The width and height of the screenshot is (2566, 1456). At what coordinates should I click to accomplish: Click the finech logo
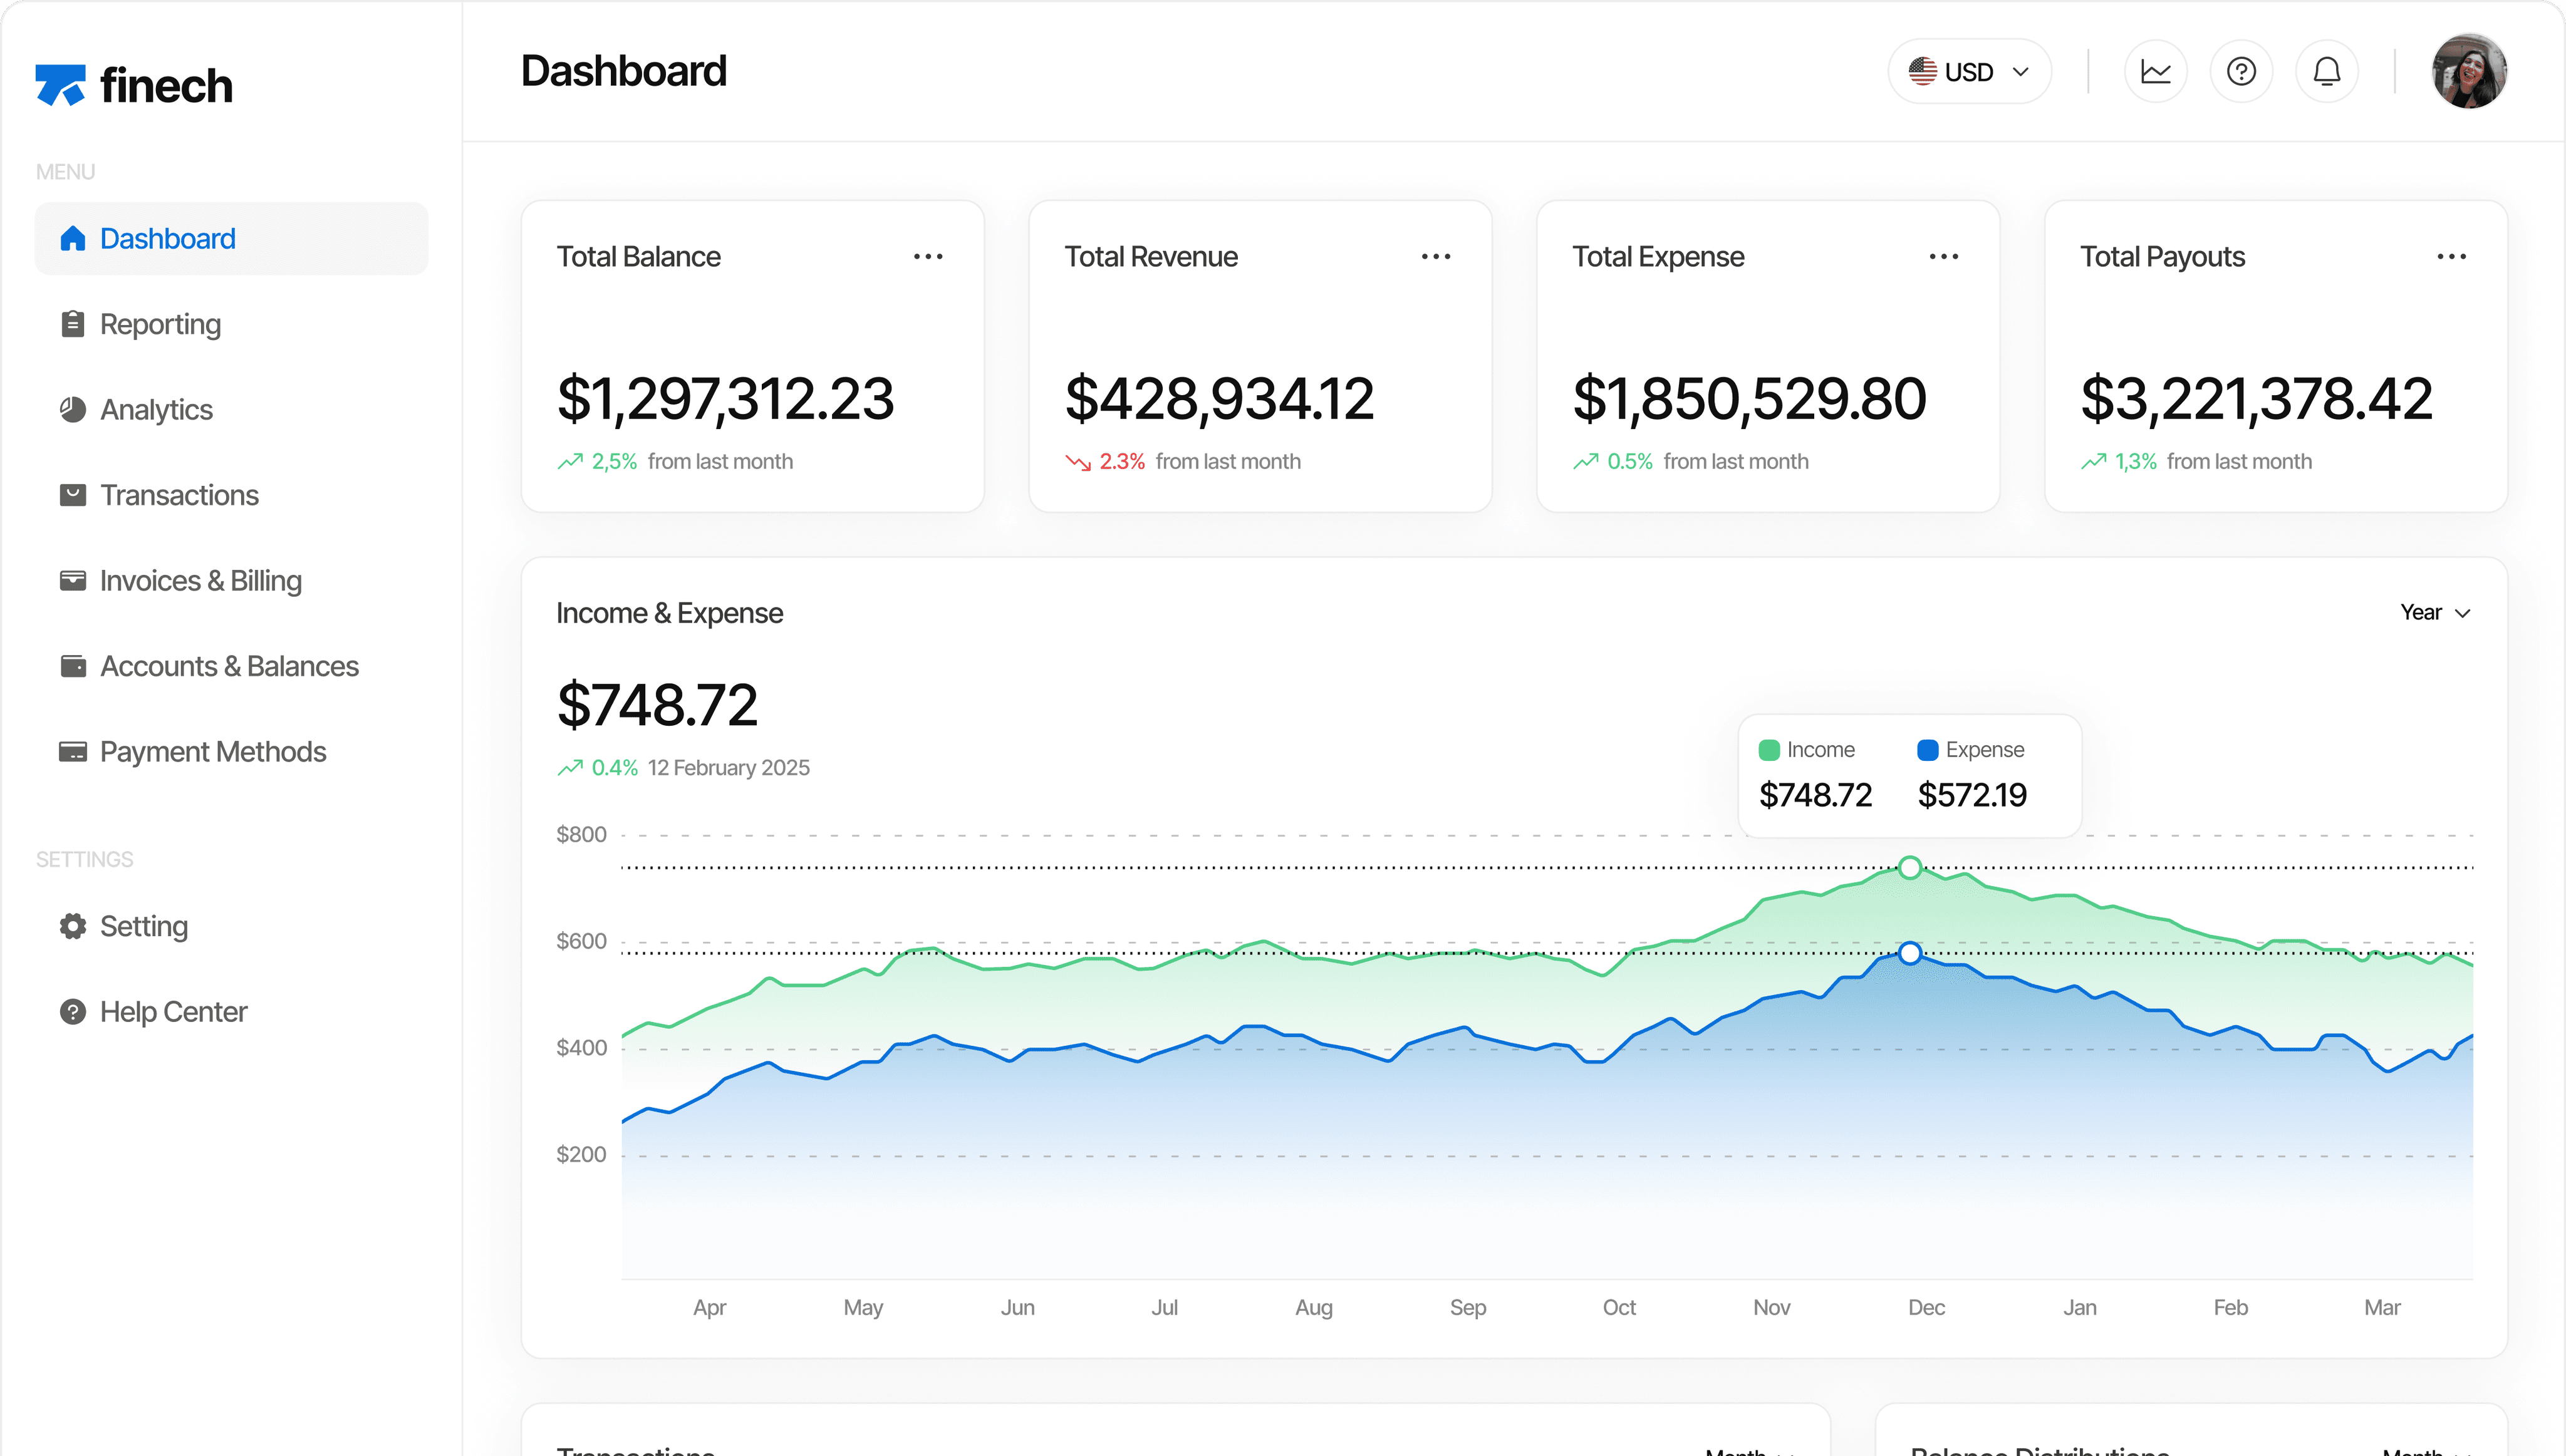click(136, 85)
